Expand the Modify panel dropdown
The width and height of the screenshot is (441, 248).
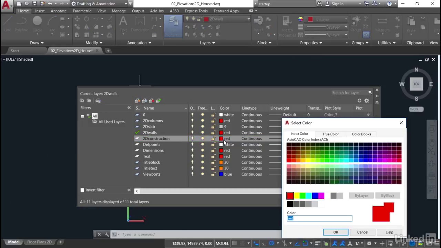click(94, 43)
